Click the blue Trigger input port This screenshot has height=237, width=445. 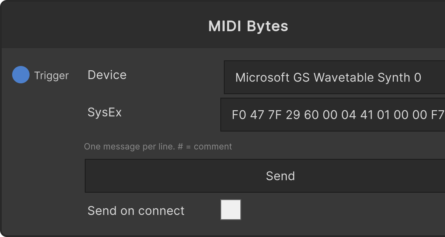[x=21, y=75]
